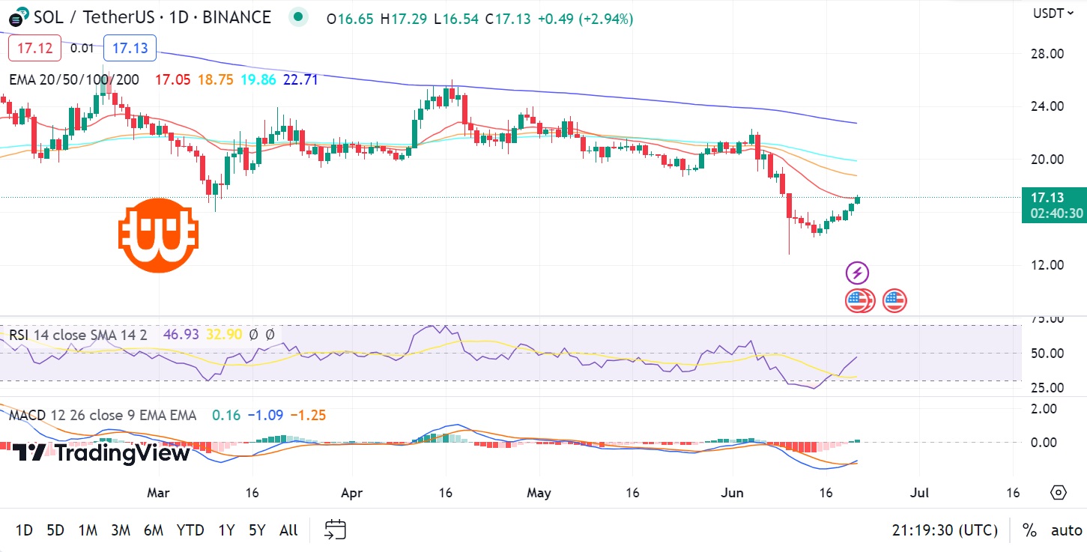The width and height of the screenshot is (1087, 552).
Task: Click the Jun label on time axis
Action: point(732,493)
